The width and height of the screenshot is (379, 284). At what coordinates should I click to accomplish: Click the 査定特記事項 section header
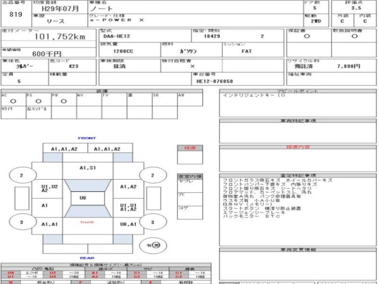[x=298, y=176]
